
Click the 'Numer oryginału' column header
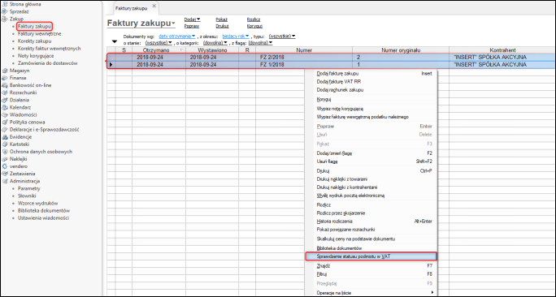[x=401, y=50]
